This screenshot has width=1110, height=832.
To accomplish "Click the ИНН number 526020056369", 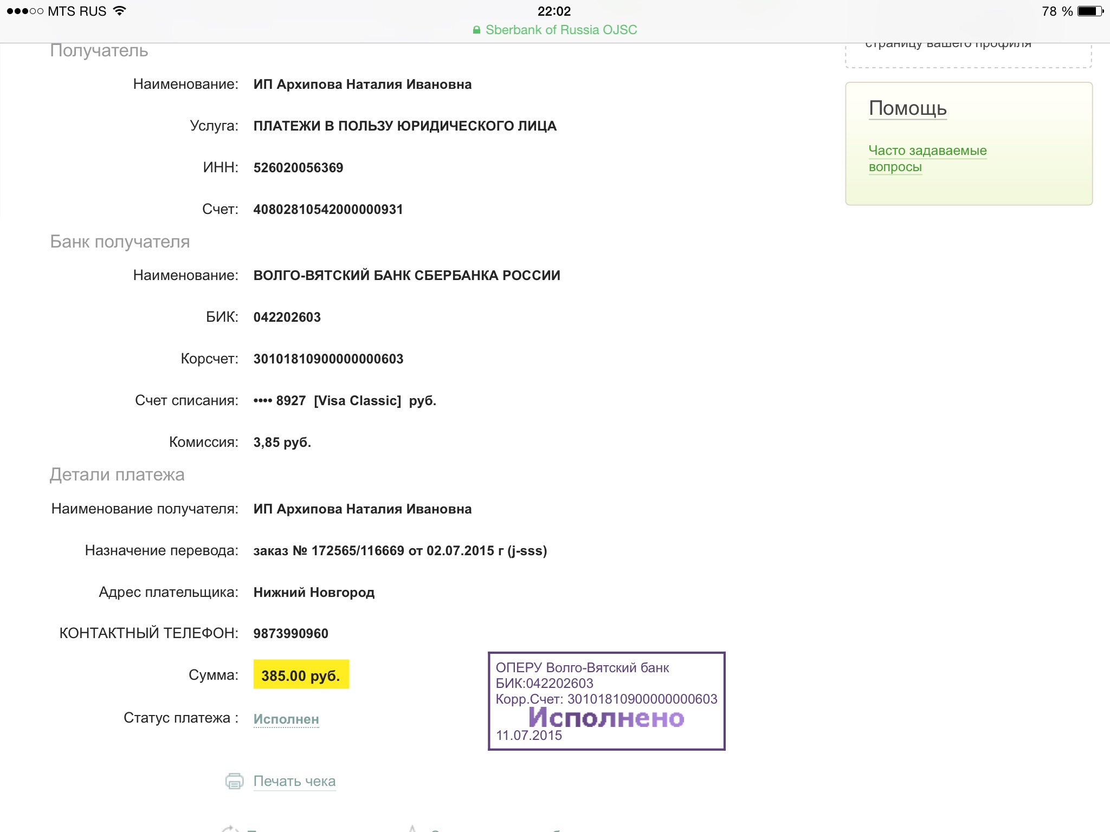I will [298, 167].
